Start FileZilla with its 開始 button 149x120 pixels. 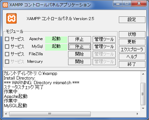pos(80,54)
